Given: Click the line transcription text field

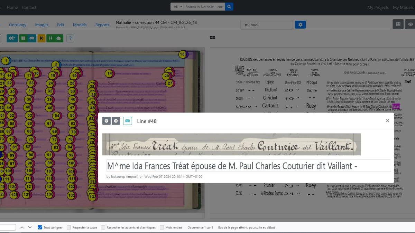Looking at the screenshot, I should [248, 166].
